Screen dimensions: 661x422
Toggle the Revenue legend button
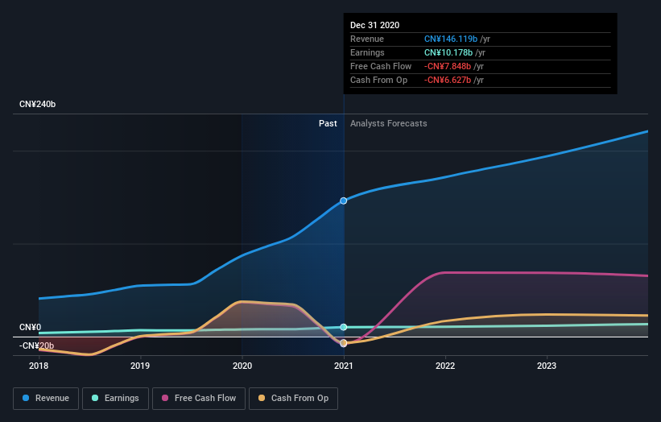coord(46,399)
